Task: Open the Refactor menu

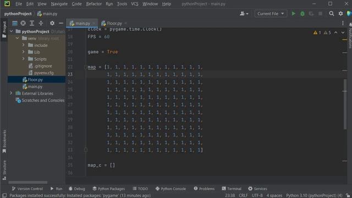Action: coord(94,4)
